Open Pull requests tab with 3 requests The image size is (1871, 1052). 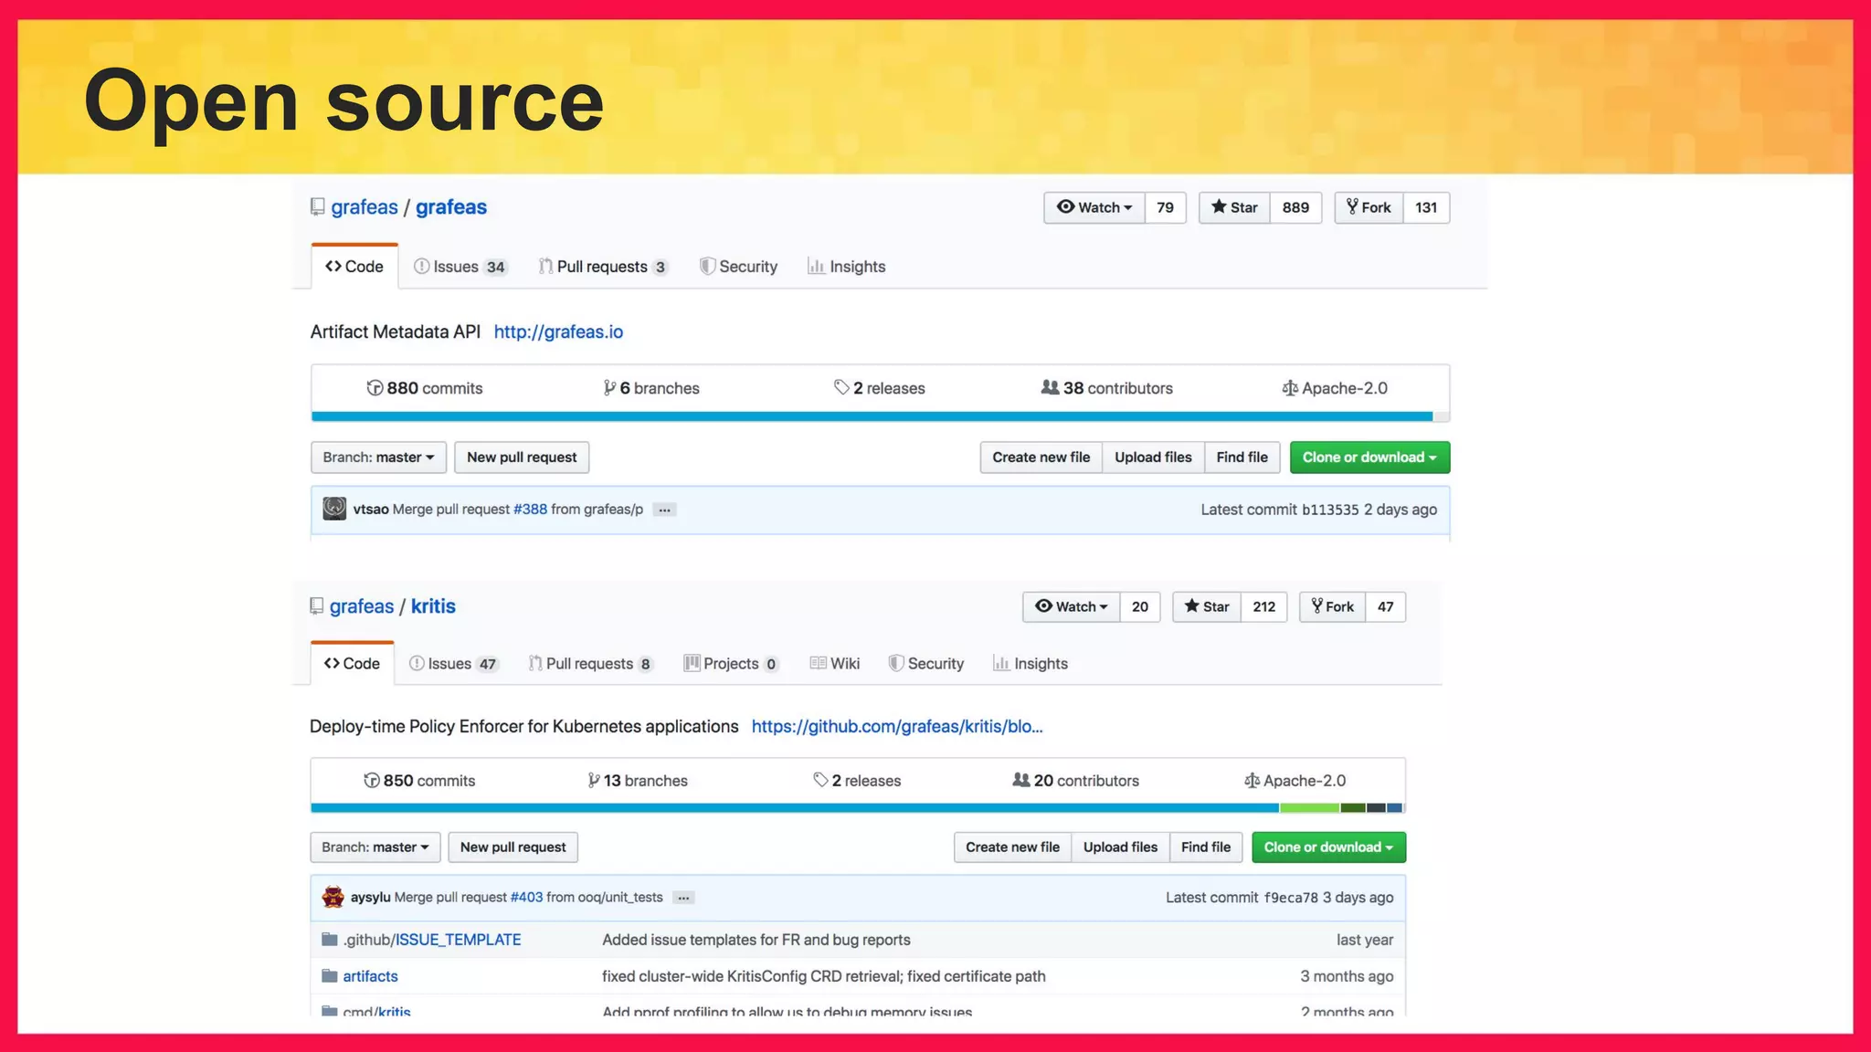(x=603, y=267)
